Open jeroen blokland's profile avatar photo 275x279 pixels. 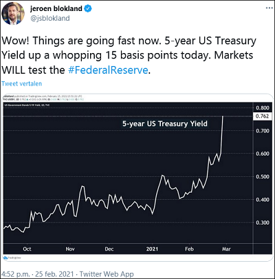pyautogui.click(x=13, y=13)
